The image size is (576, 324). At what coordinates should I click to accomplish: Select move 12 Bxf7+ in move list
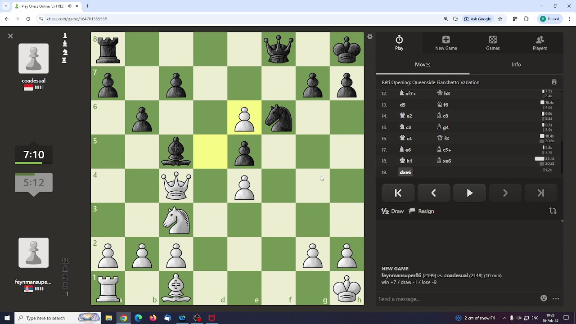pos(408,94)
